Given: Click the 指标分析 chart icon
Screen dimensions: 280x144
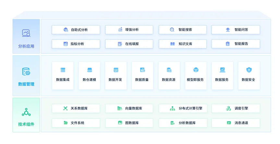Looking at the screenshot, I should pos(66,44).
